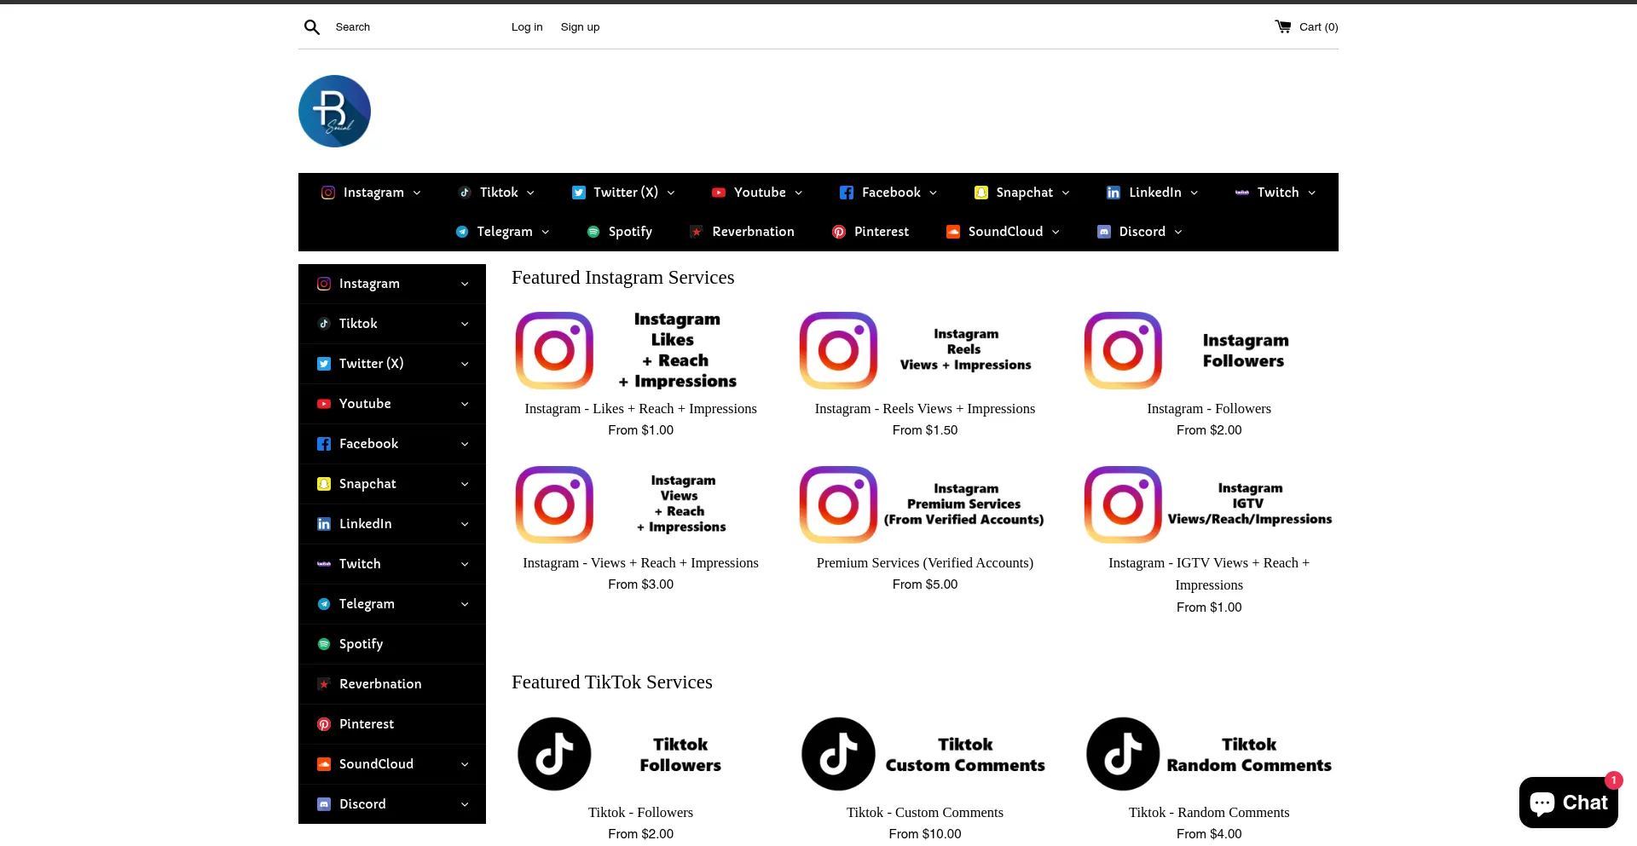Click Discord icon in top navigation bar
This screenshot has height=846, width=1637.
tap(1104, 232)
